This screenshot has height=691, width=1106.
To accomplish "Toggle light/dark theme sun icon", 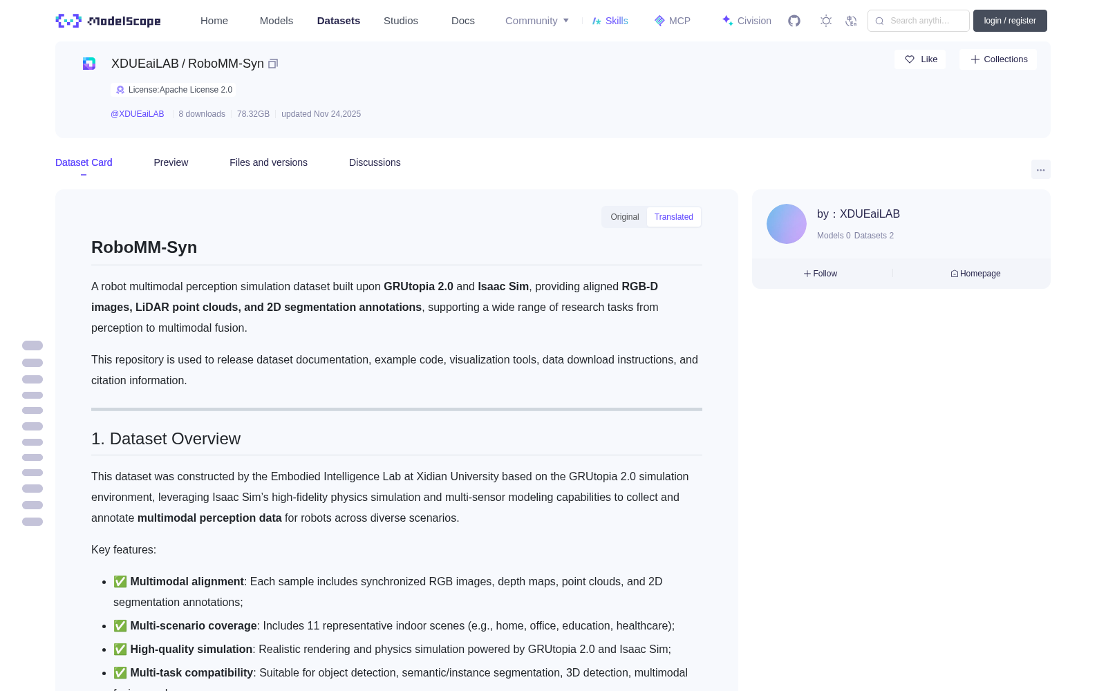I will click(x=826, y=21).
